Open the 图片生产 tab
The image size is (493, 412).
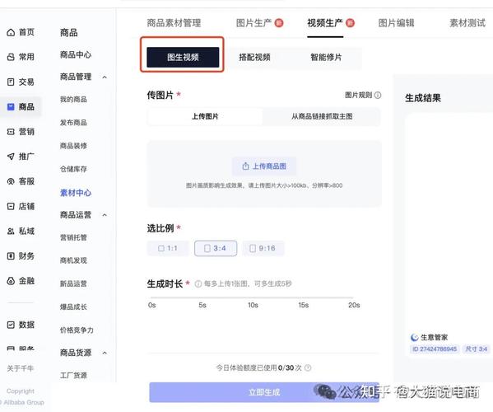[253, 23]
